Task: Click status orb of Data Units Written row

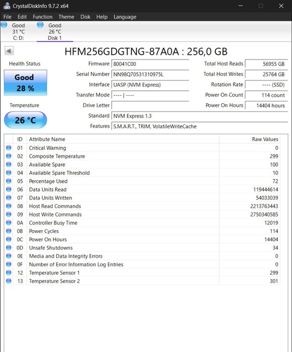Action: coord(9,197)
